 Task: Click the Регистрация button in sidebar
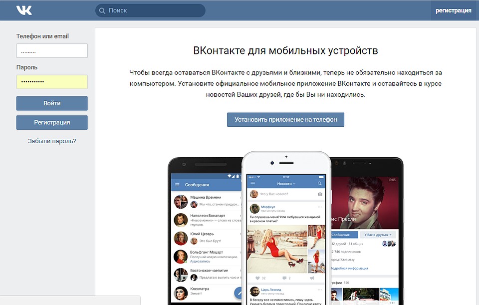click(52, 123)
